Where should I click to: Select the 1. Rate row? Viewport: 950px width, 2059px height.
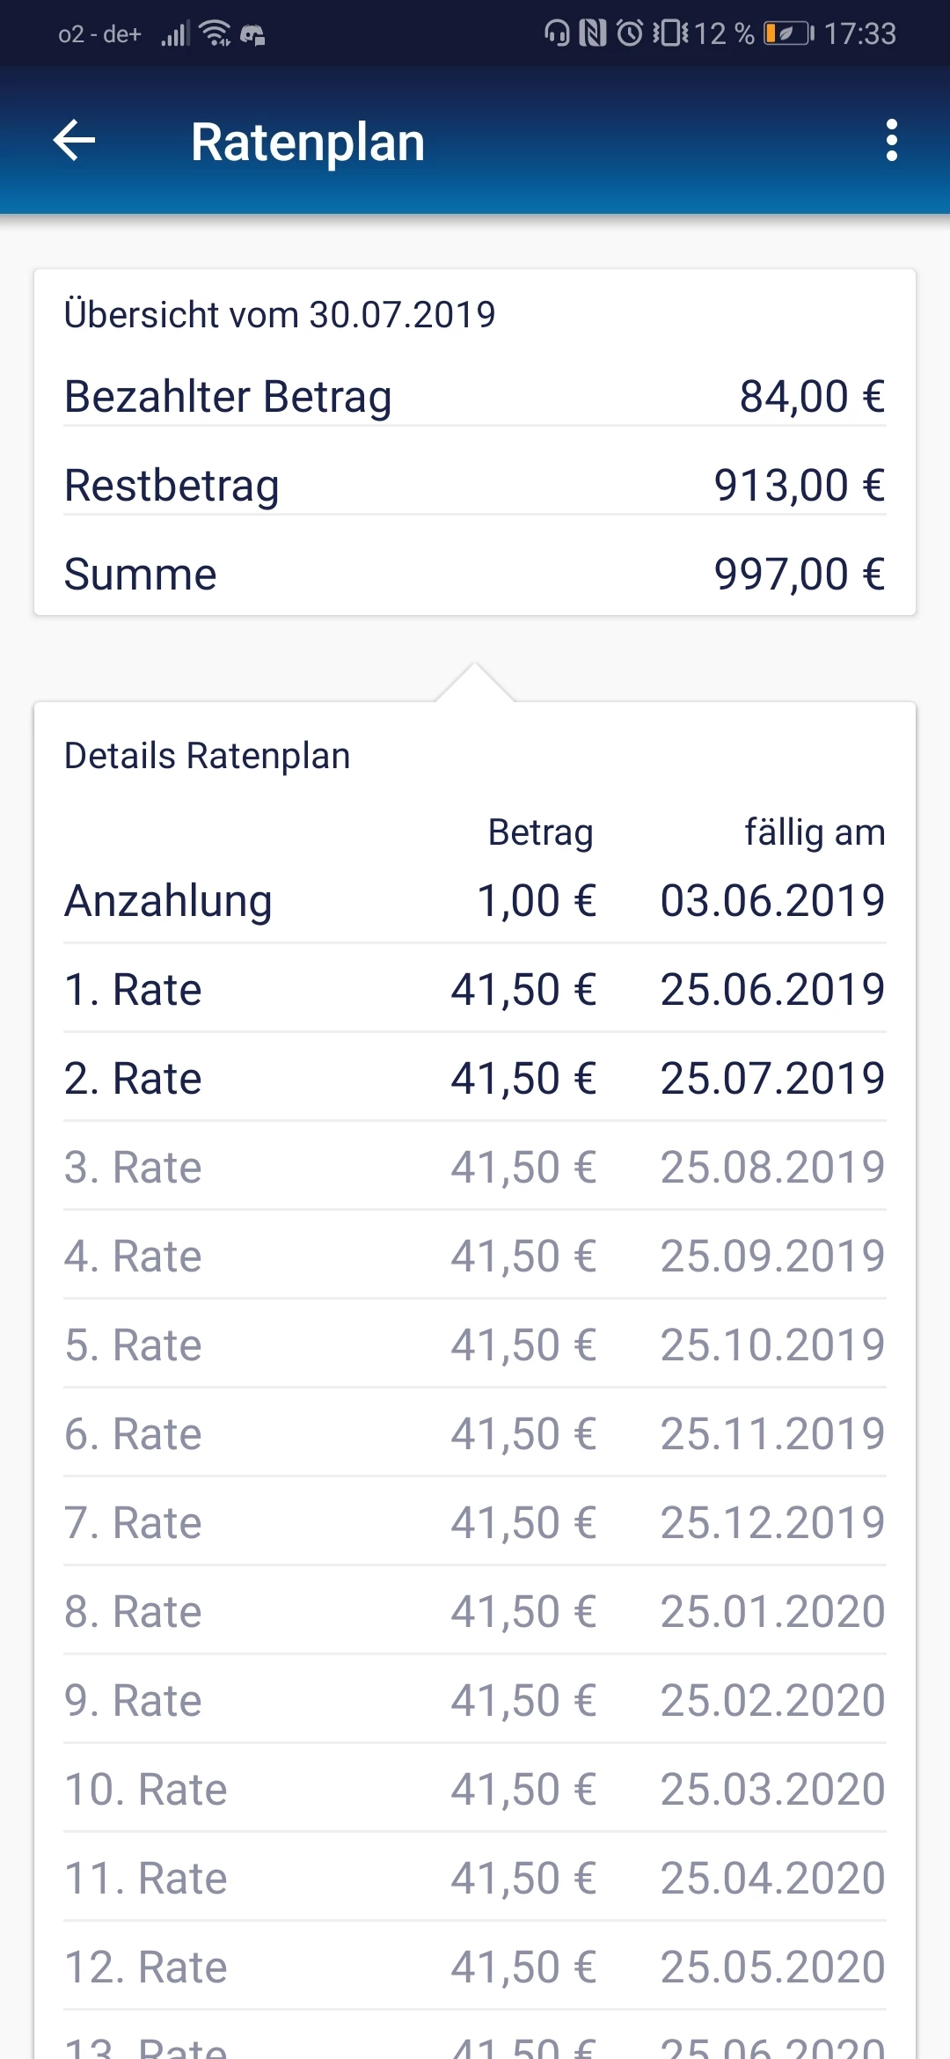475,989
